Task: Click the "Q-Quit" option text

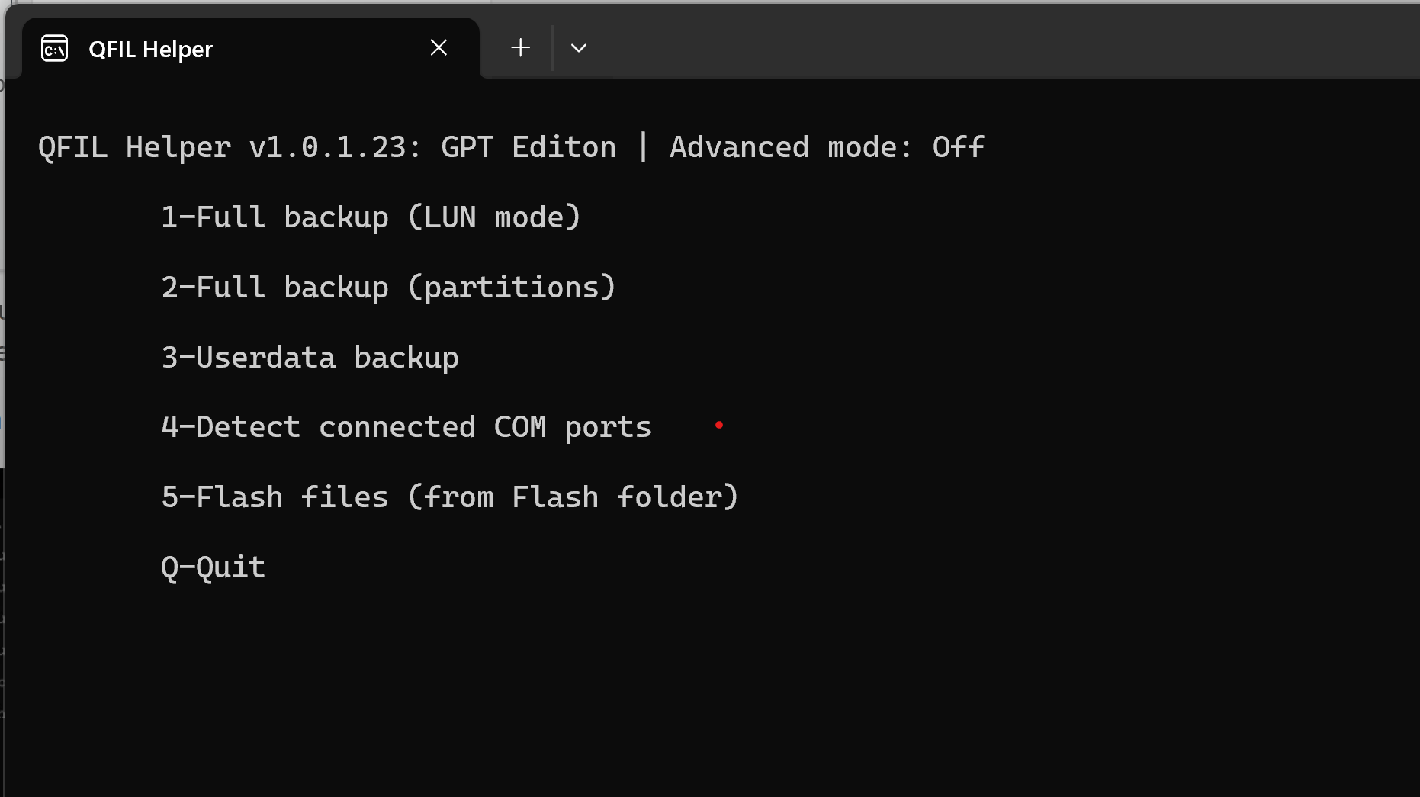Action: coord(213,568)
